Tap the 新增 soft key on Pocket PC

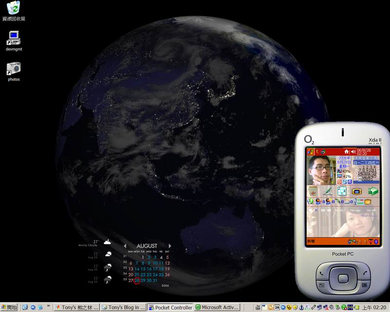pos(311,241)
